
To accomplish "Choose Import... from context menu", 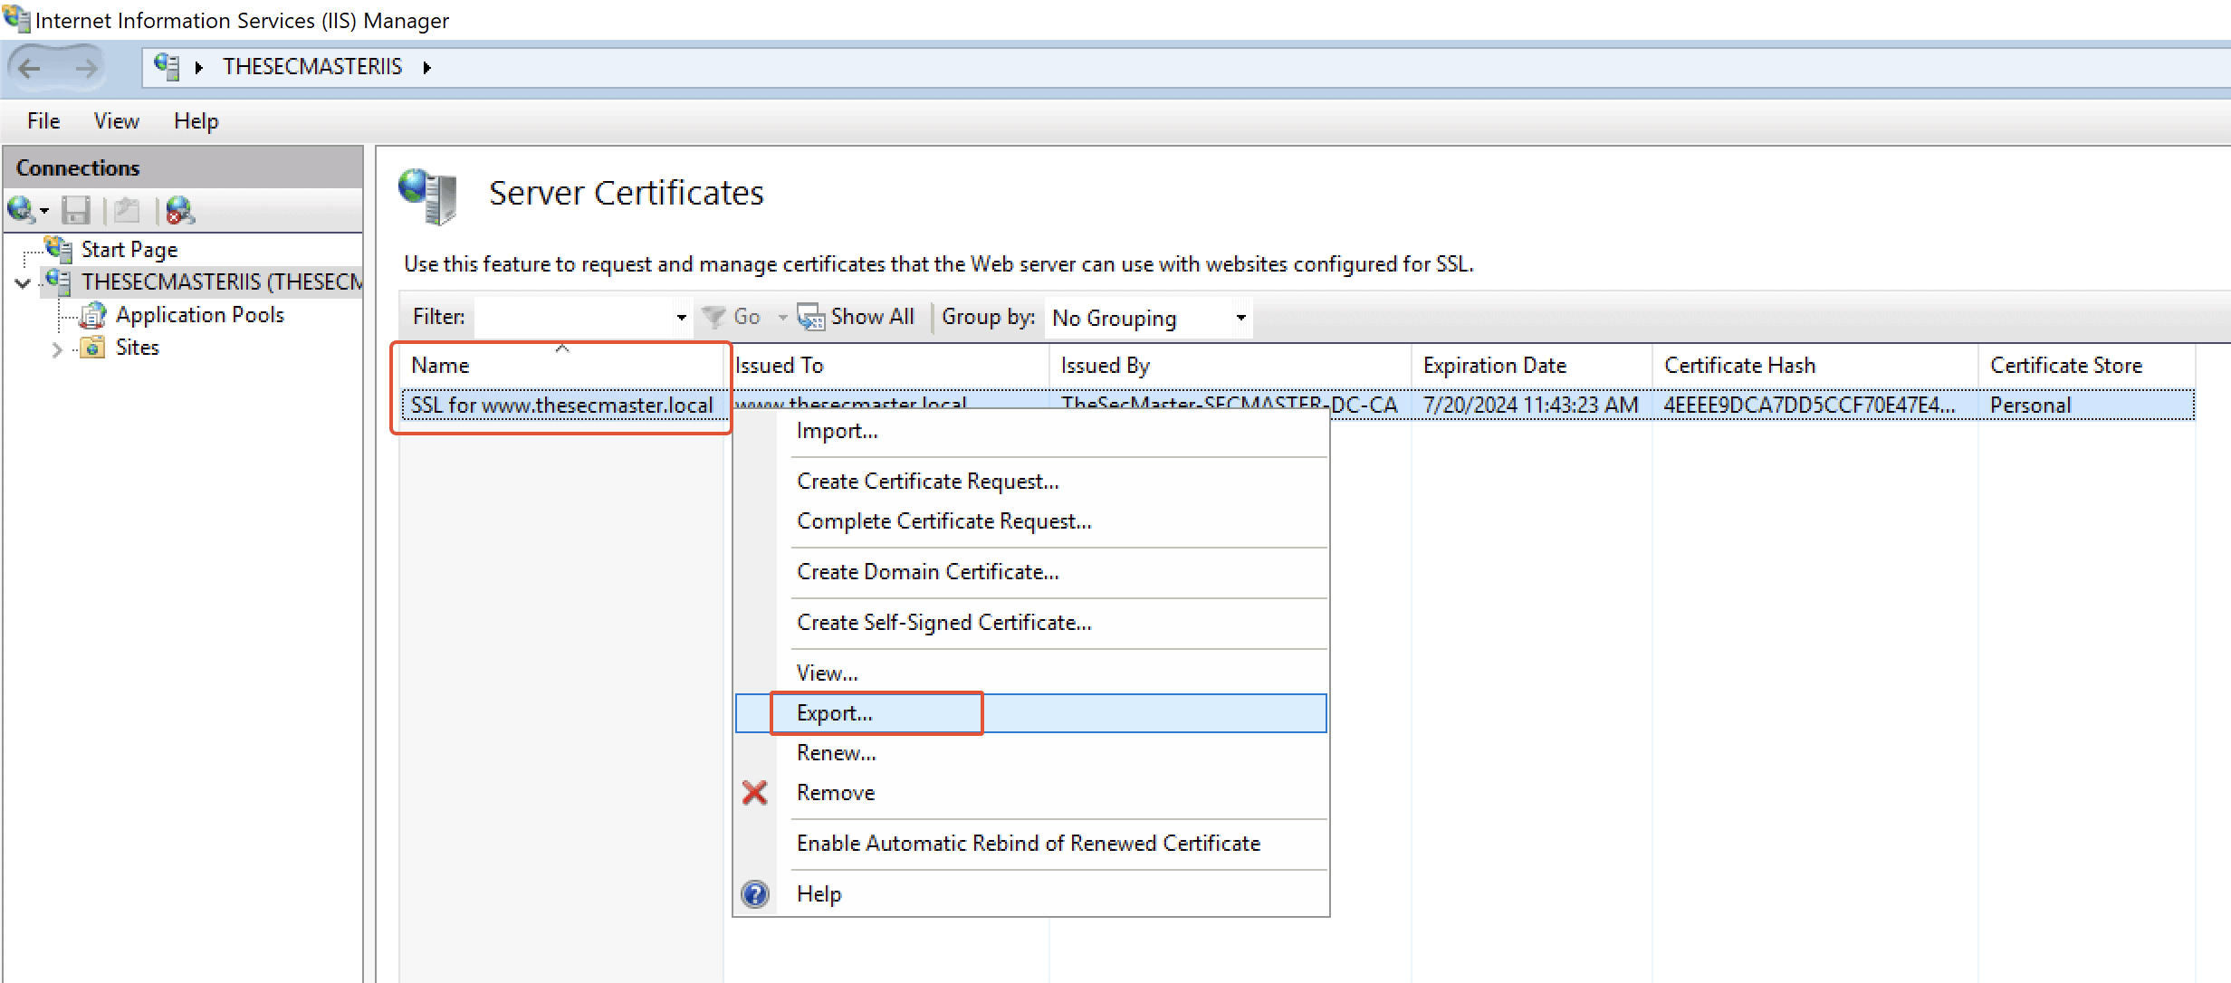I will (x=1030, y=431).
